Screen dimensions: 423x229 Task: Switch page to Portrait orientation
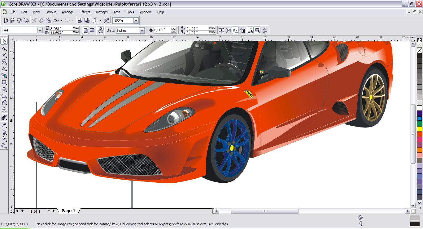click(x=86, y=30)
